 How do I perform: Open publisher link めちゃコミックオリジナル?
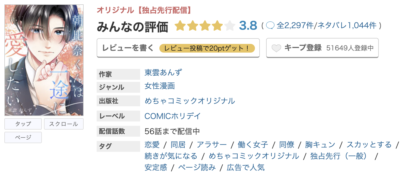pyautogui.click(x=190, y=101)
